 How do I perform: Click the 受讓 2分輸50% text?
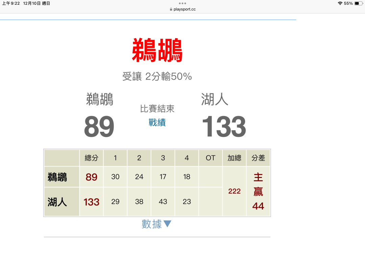(157, 77)
